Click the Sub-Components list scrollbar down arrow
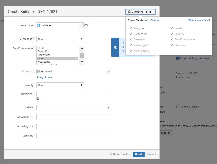This screenshot has width=217, height=164. pos(82,62)
